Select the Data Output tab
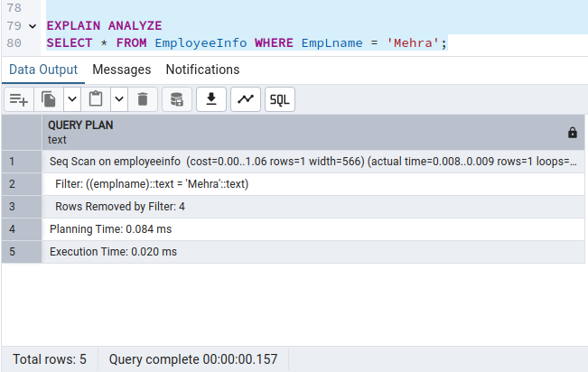Screen dimensions: 588x372 point(43,70)
